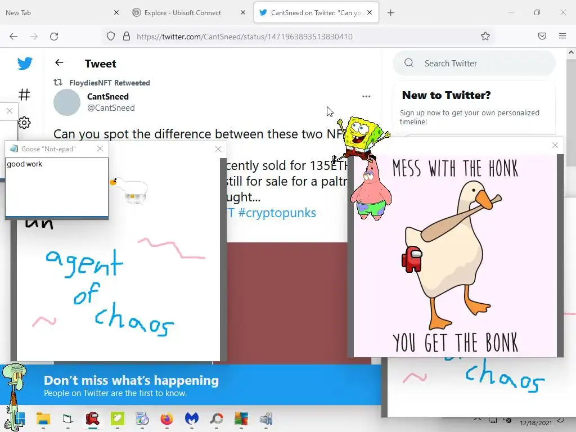Bookmark this page with the star icon

(x=485, y=36)
